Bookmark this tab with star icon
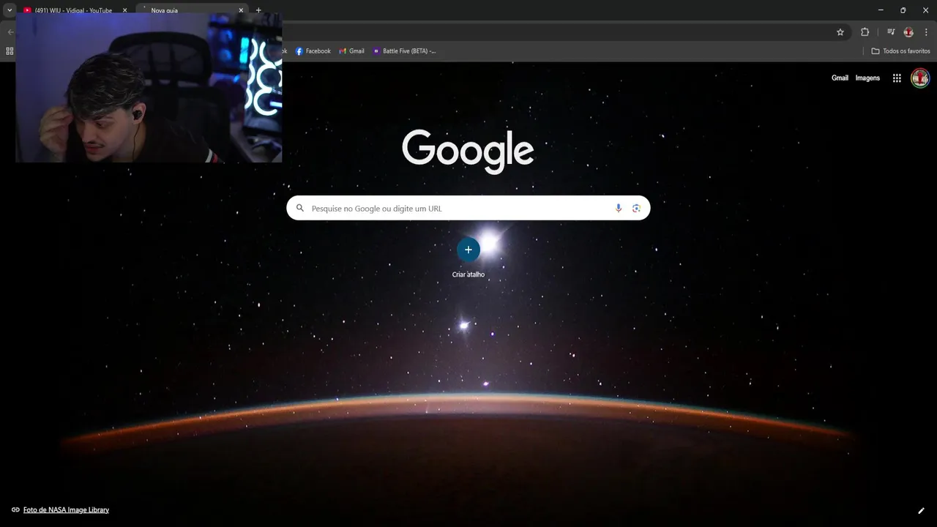This screenshot has width=937, height=527. (x=840, y=32)
